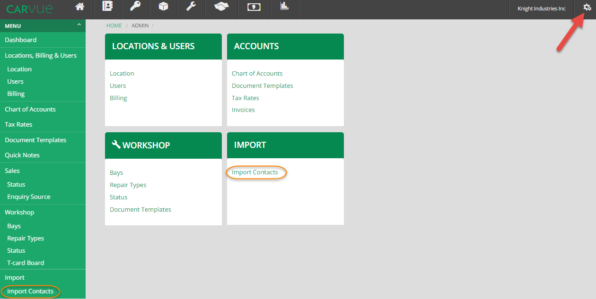Image resolution: width=596 pixels, height=299 pixels.
Task: Open Document Templates in the sidebar
Action: click(x=35, y=140)
